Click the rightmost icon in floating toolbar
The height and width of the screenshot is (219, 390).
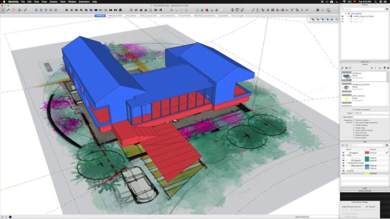(x=337, y=19)
